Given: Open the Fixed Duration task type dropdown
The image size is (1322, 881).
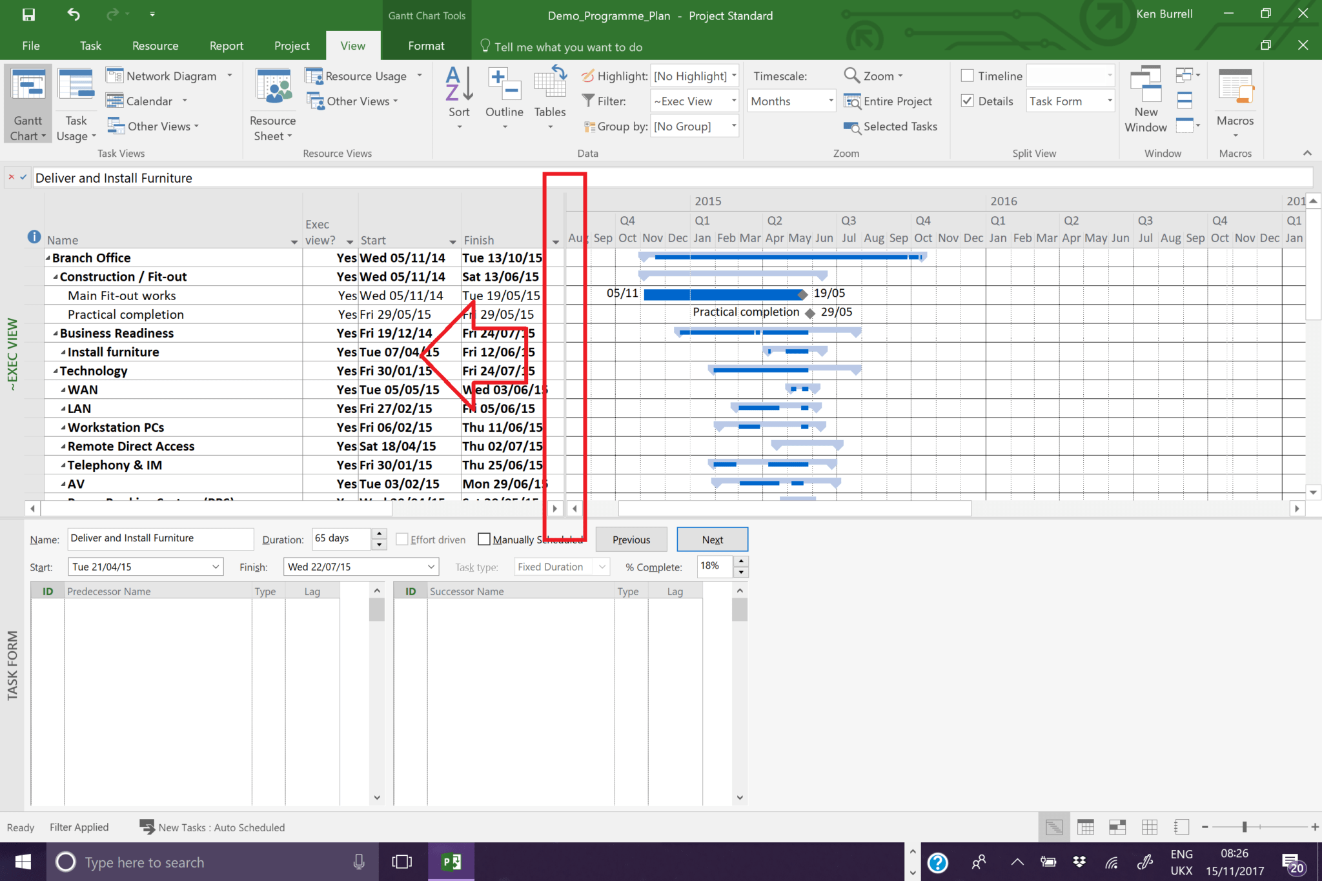Looking at the screenshot, I should [x=600, y=566].
